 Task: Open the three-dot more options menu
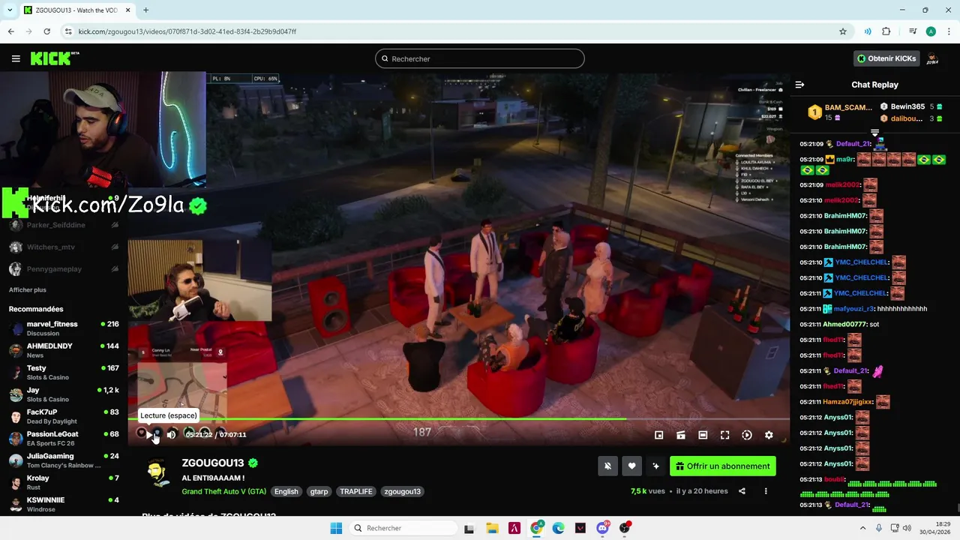tap(766, 491)
